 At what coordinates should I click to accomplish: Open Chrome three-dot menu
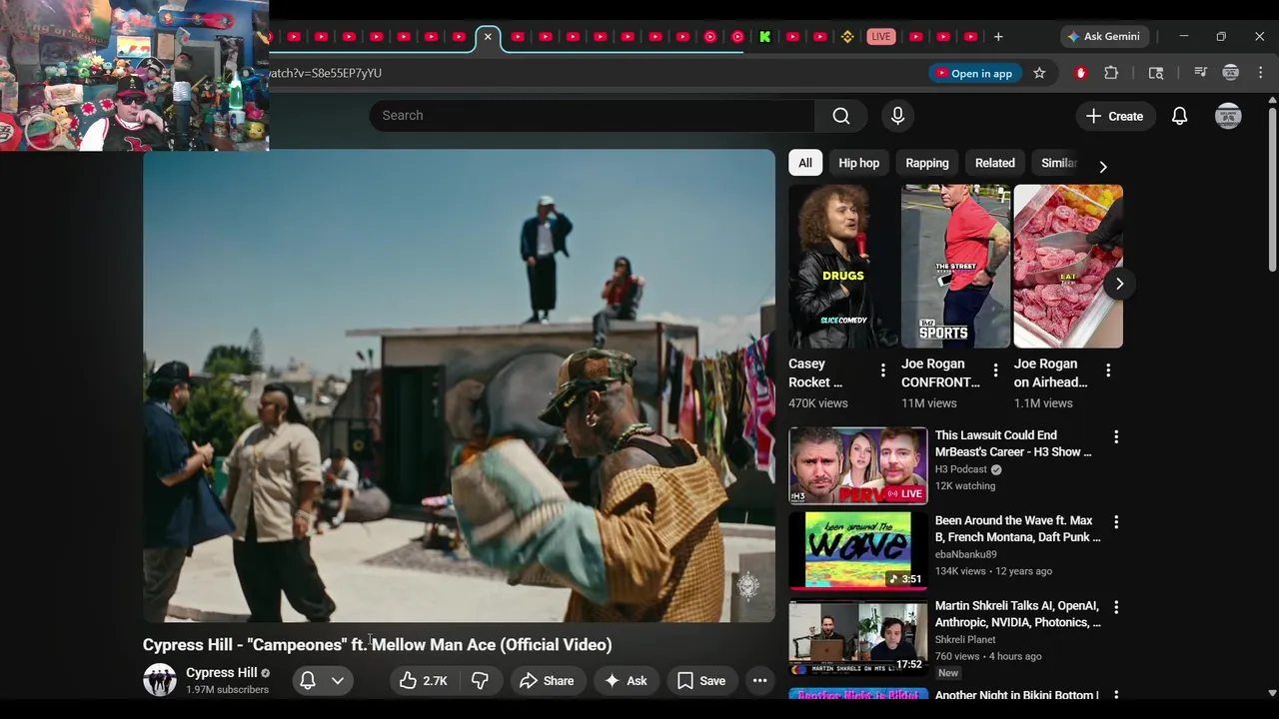1260,73
